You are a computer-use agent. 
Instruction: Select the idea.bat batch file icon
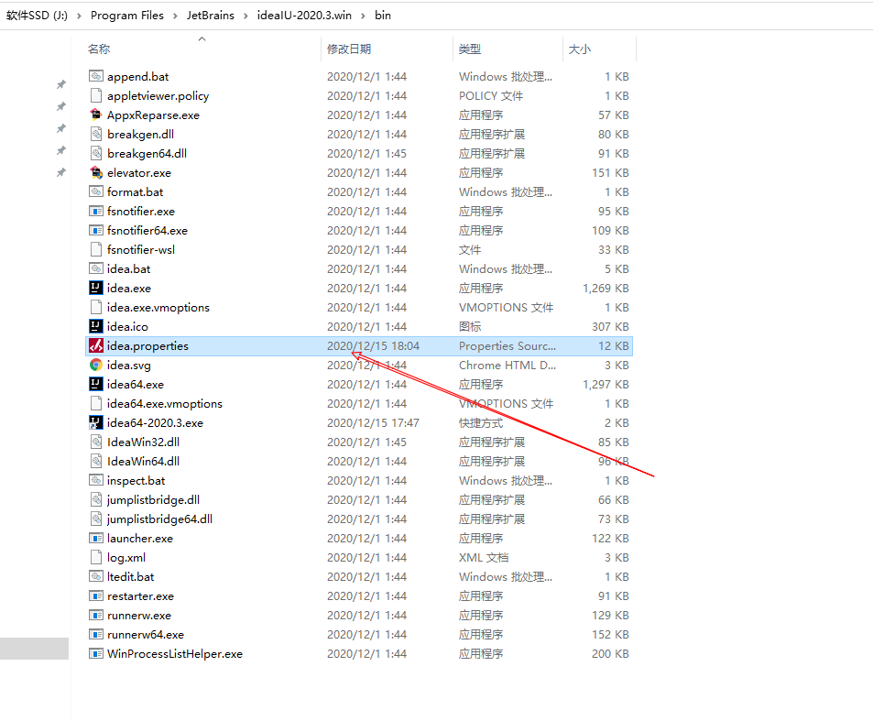coord(97,268)
